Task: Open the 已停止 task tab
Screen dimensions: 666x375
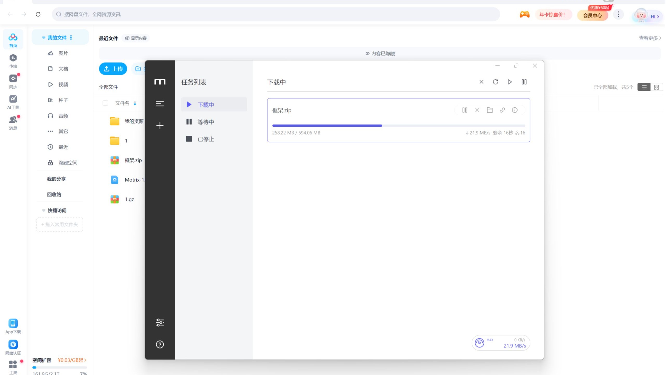Action: [205, 139]
